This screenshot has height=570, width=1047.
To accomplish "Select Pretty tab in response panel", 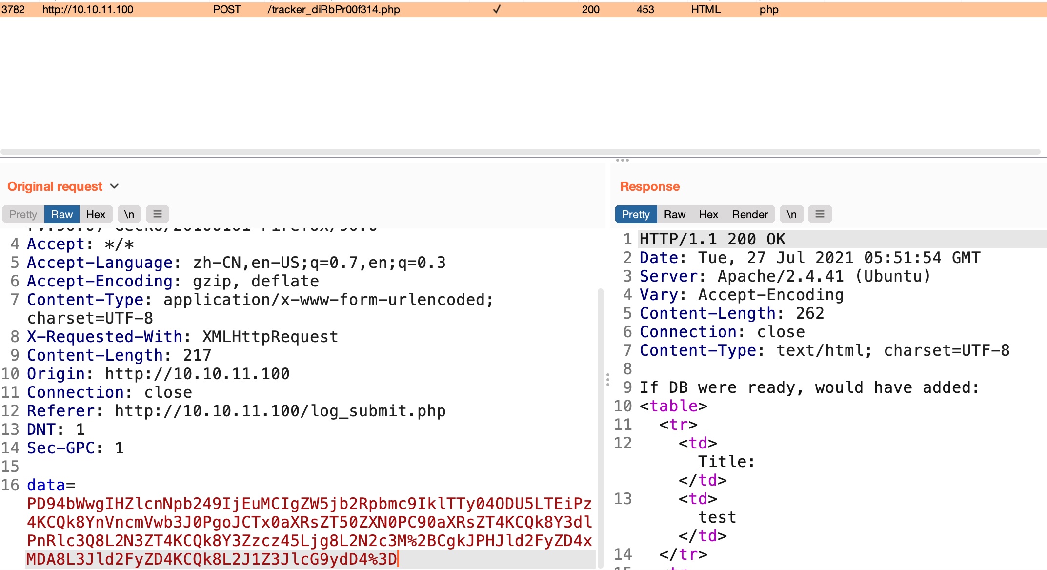I will pyautogui.click(x=635, y=214).
